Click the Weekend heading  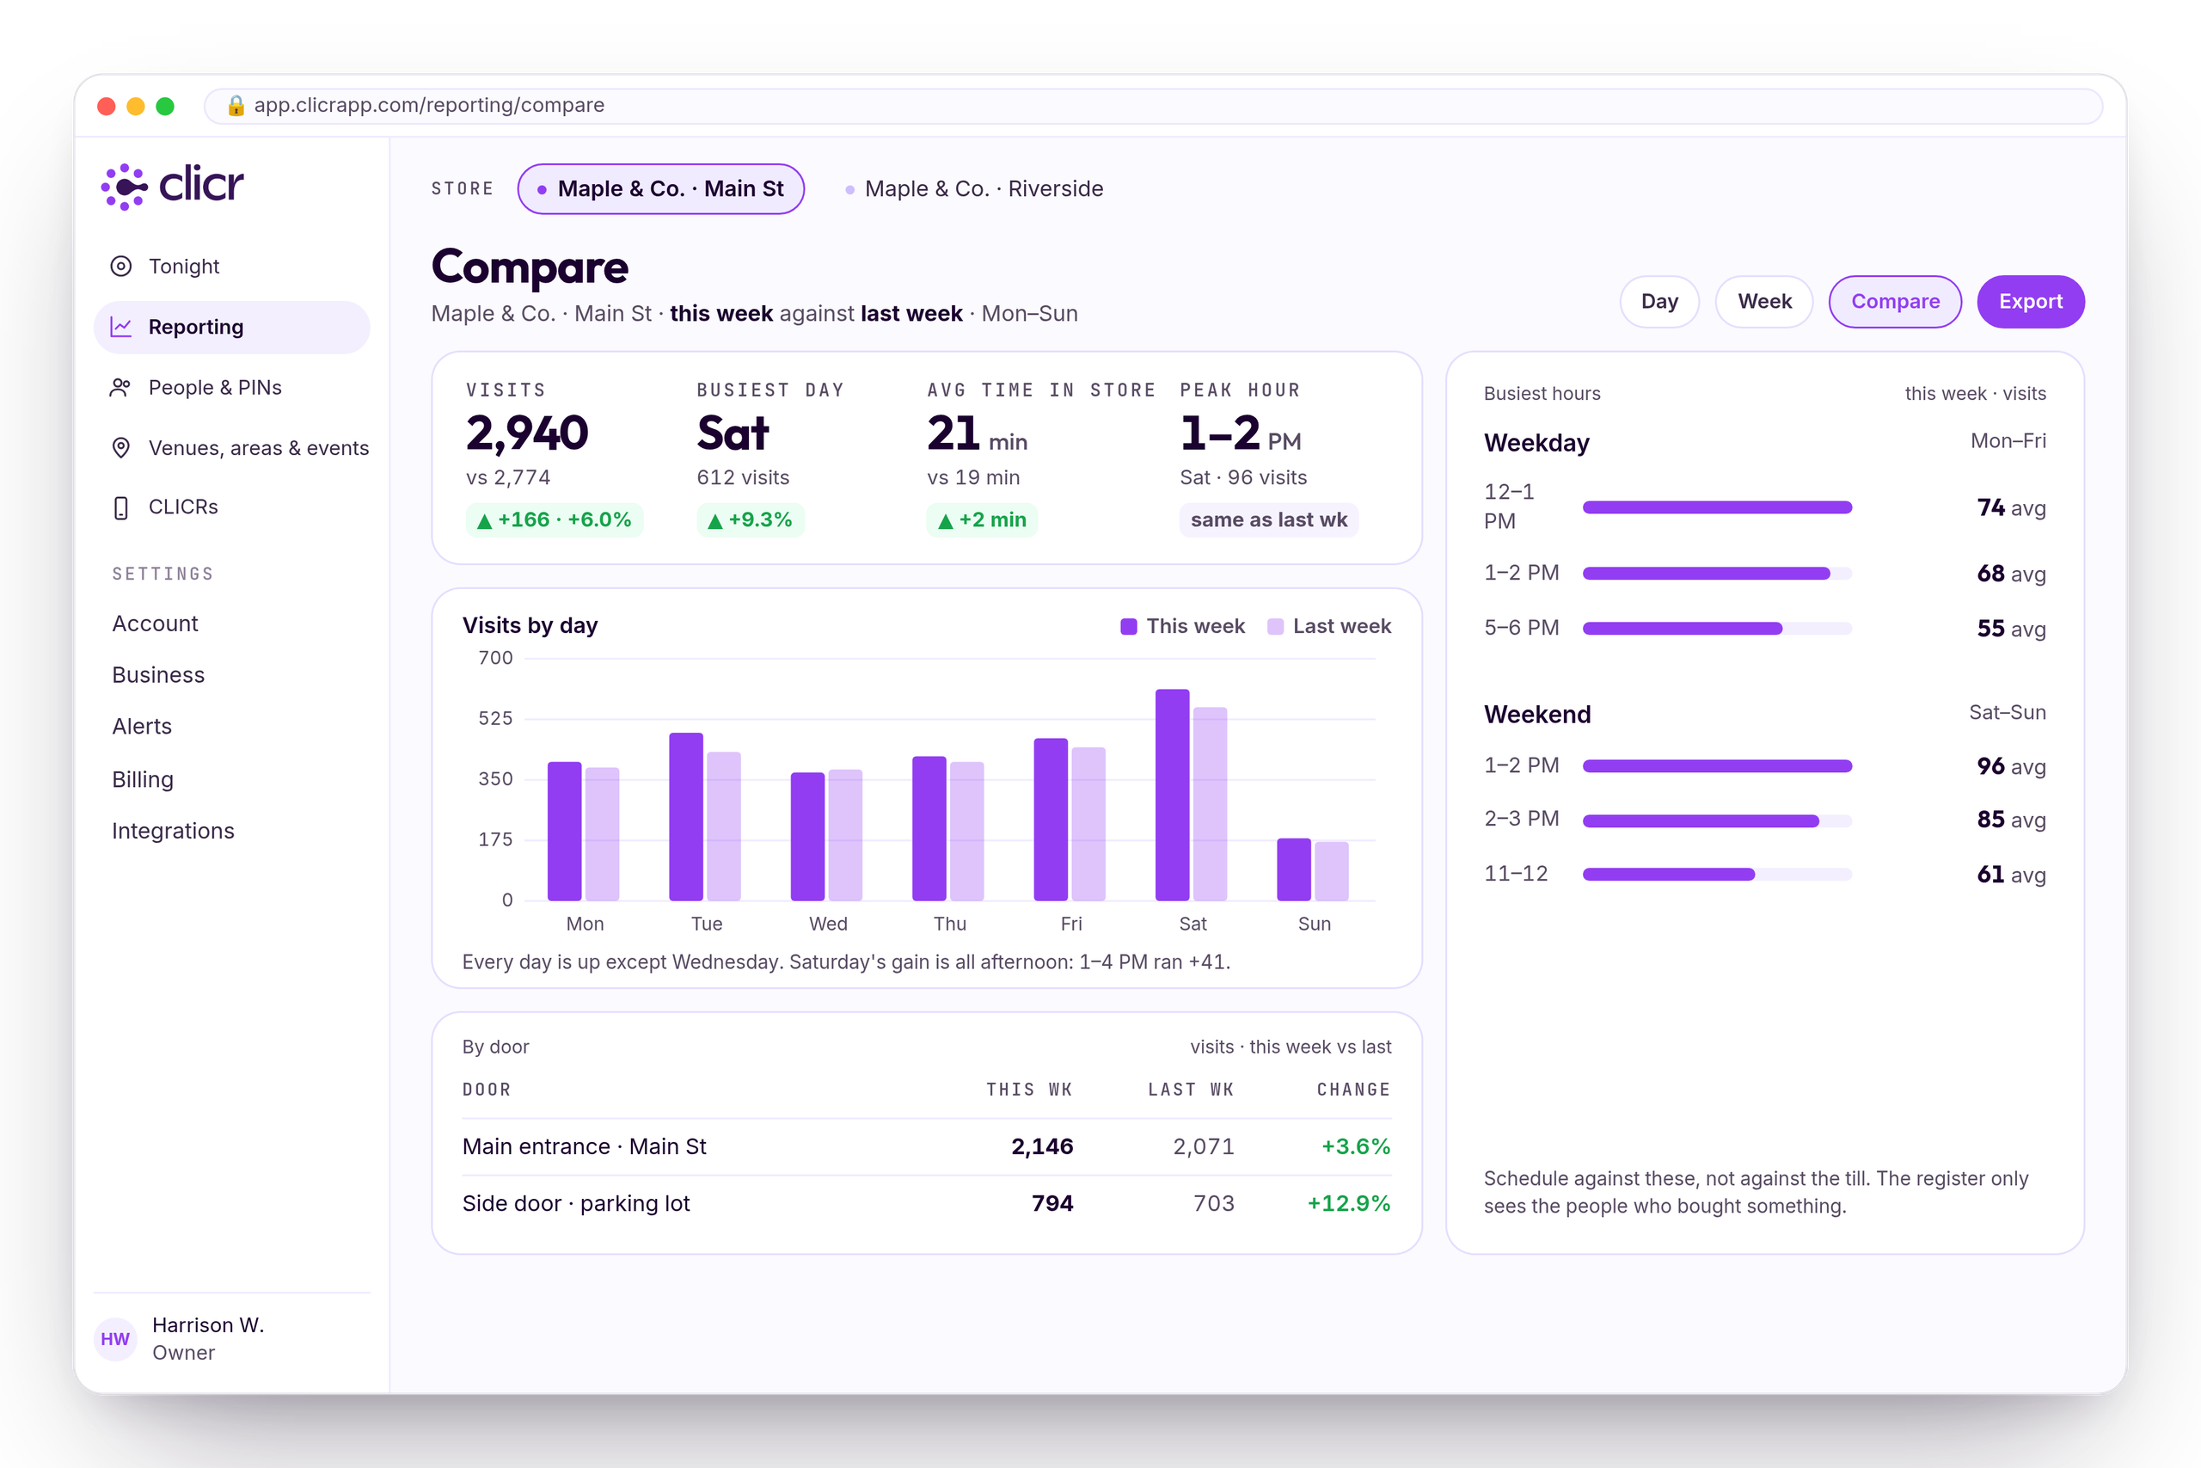click(1537, 715)
